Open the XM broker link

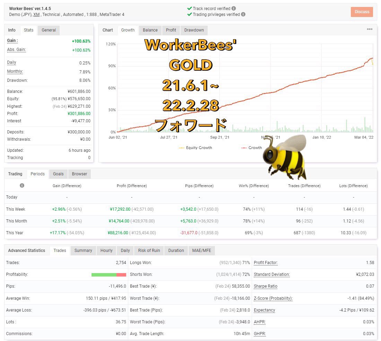click(x=36, y=15)
